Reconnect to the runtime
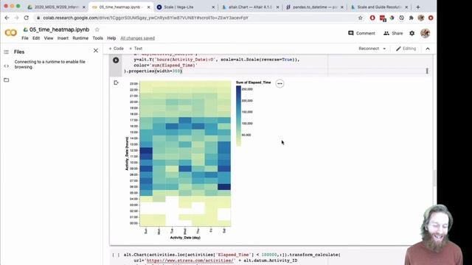This screenshot has height=265, width=472. [369, 49]
